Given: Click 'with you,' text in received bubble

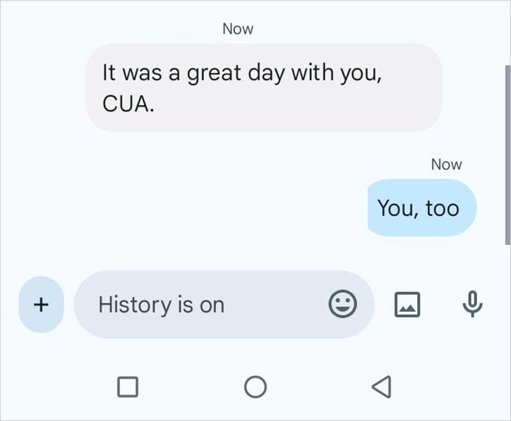Looking at the screenshot, I should pos(337,73).
